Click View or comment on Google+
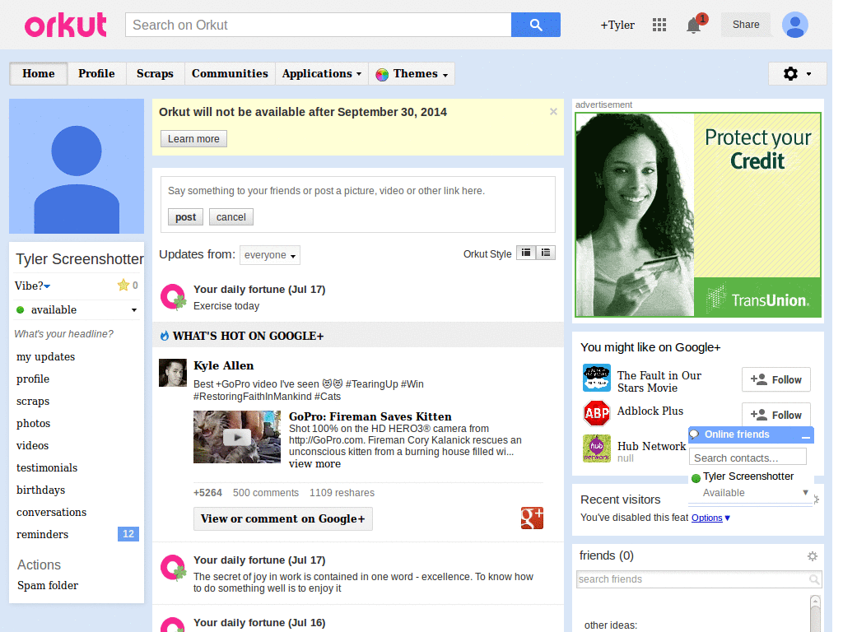The image size is (843, 632). tap(283, 518)
